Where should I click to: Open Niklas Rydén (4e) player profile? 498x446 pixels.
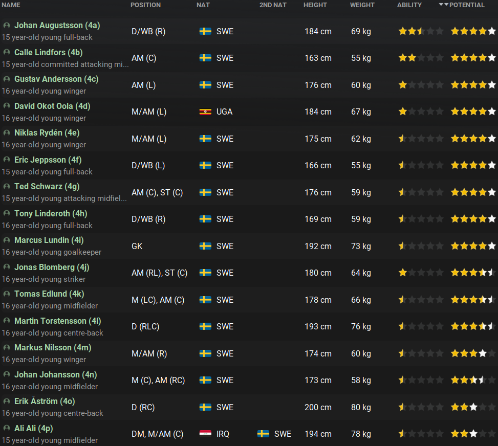click(x=47, y=132)
